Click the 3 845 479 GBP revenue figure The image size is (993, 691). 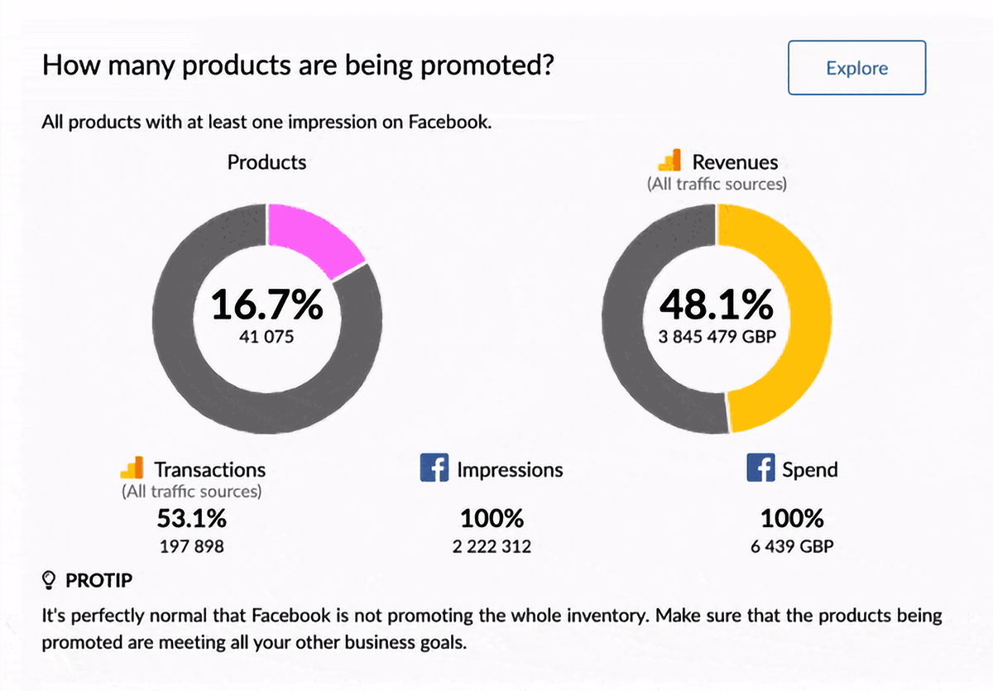717,337
